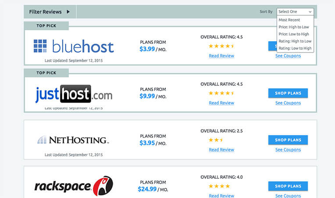Click Shop Plans for Rackspace
Screen dimensions: 335x198
click(288, 186)
